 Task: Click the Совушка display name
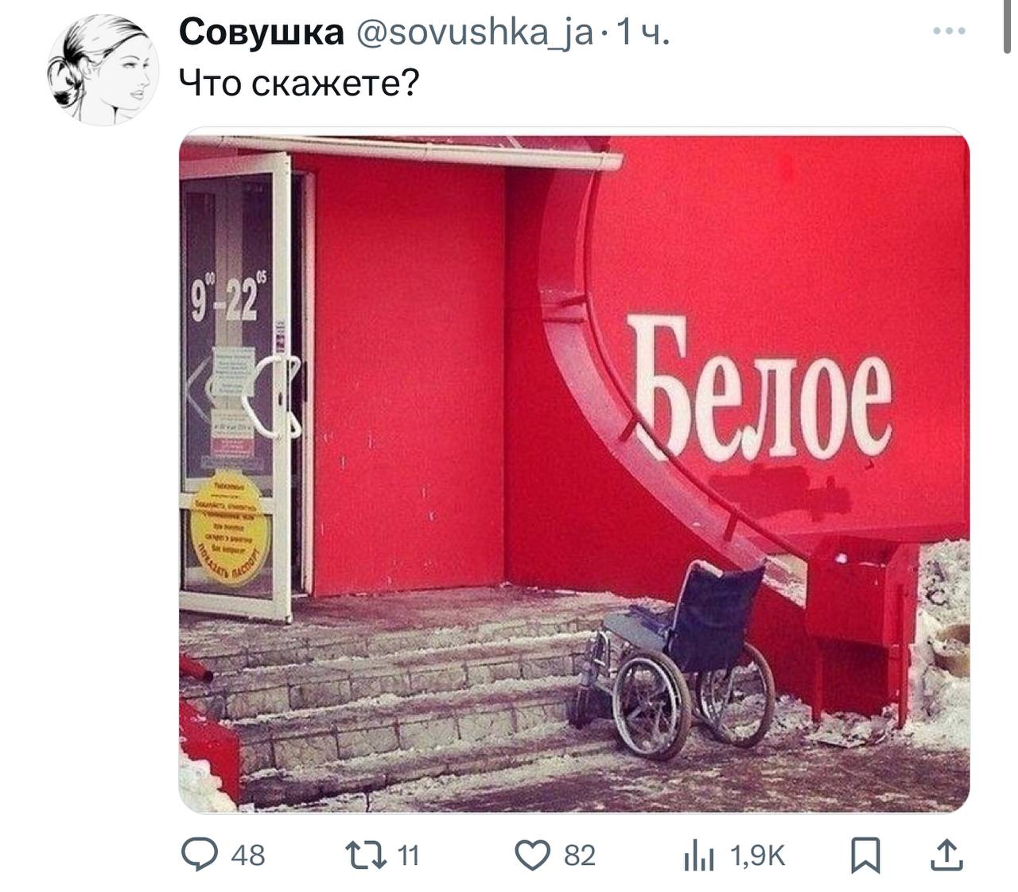[261, 33]
